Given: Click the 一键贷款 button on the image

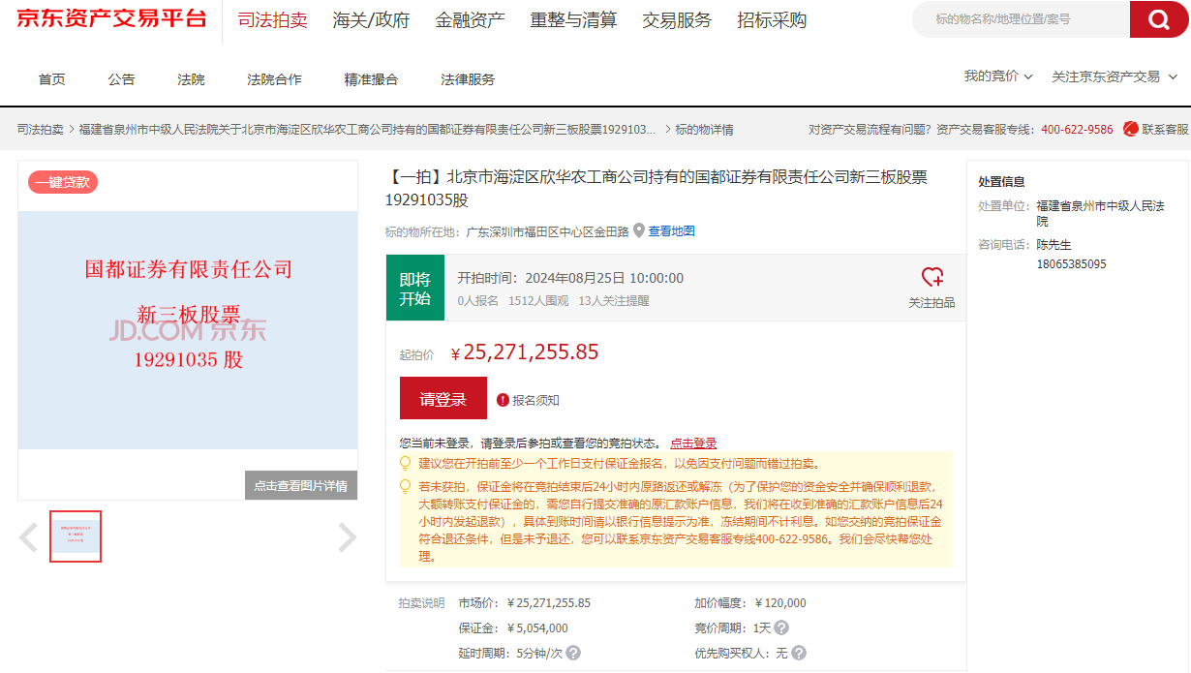Looking at the screenshot, I should pos(63,182).
